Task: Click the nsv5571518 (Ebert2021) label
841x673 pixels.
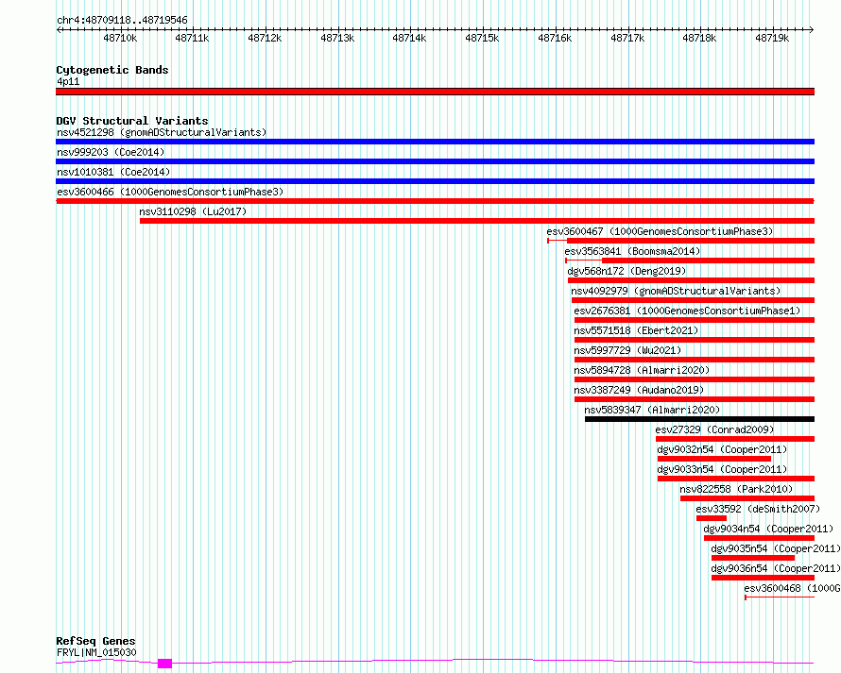Action: (636, 330)
